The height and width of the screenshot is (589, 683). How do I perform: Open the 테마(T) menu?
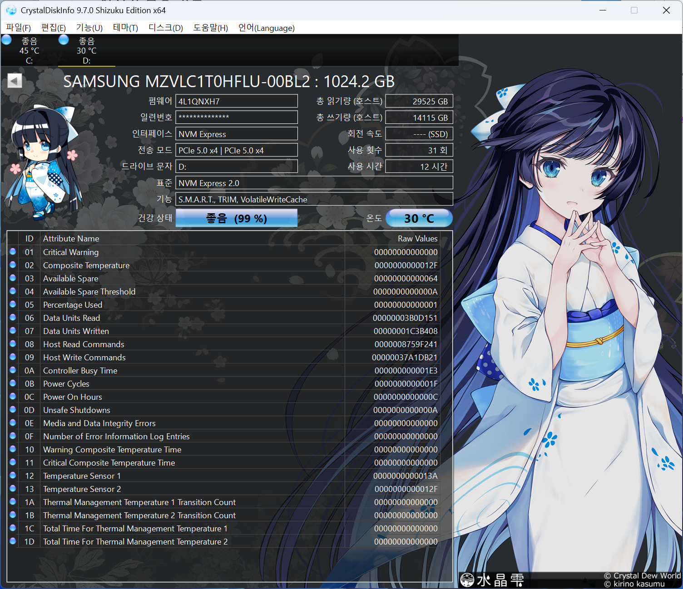pos(126,28)
